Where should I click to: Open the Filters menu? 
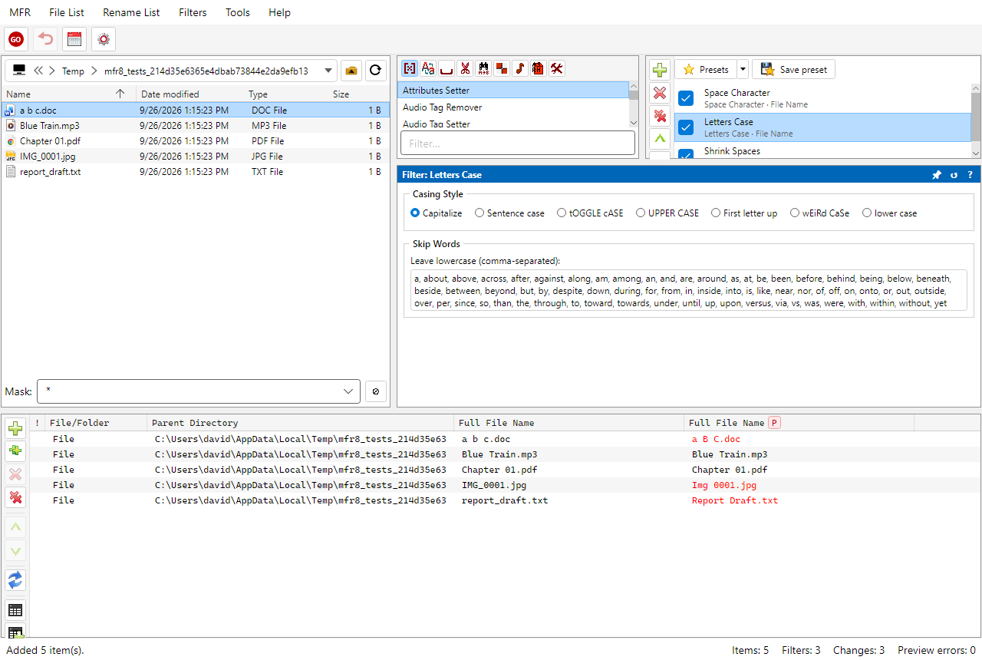[x=193, y=12]
